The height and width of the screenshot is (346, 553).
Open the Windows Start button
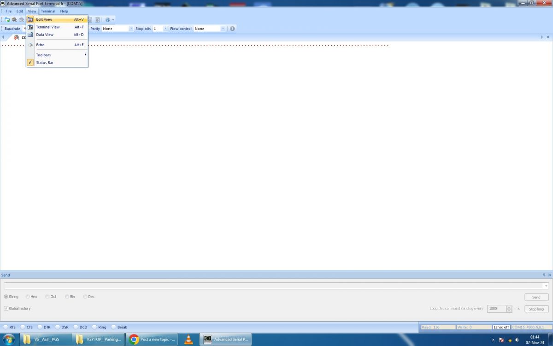pos(9,340)
